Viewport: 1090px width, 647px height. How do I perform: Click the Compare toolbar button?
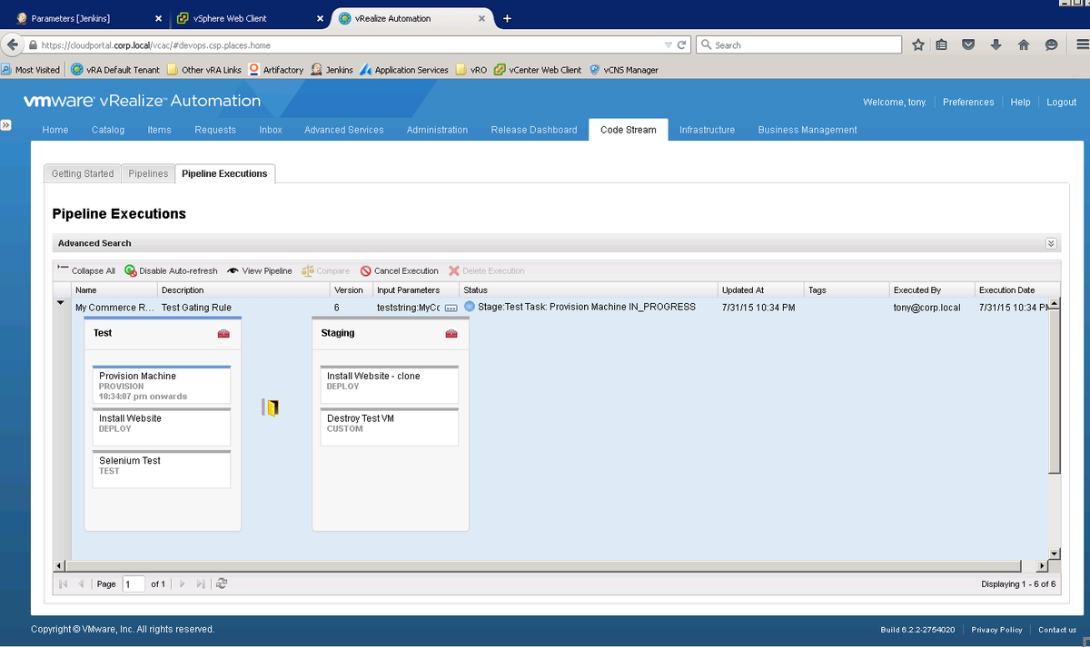(326, 270)
